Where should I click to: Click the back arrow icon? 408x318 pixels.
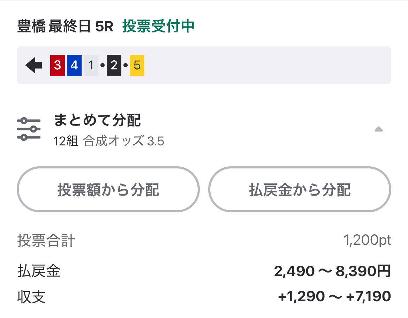click(33, 65)
